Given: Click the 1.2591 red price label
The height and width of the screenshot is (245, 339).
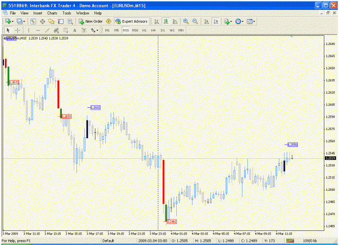Looking at the screenshot, I should point(66,117).
